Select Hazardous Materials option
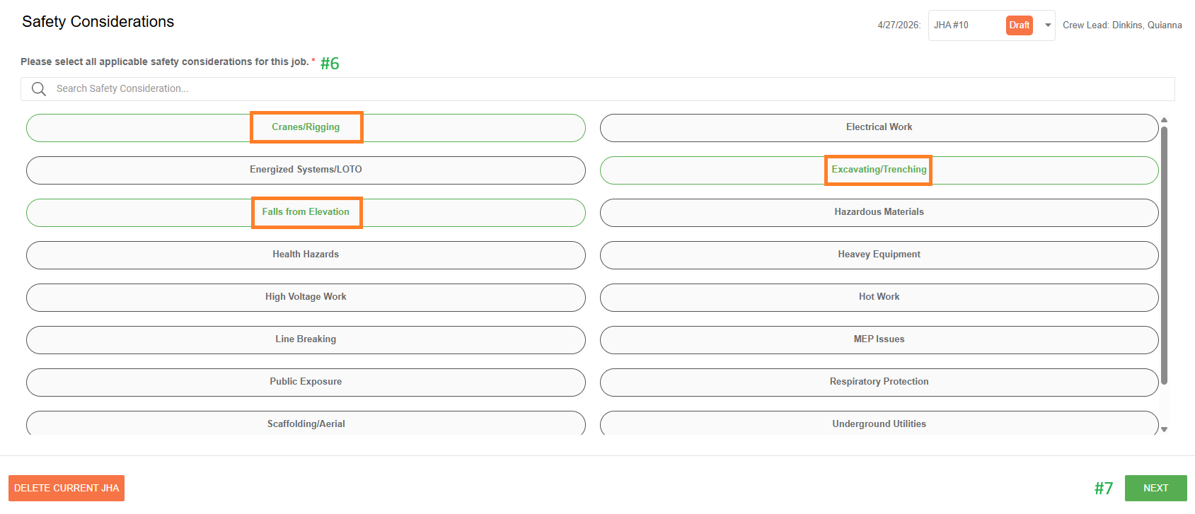Image resolution: width=1195 pixels, height=514 pixels. click(x=879, y=213)
